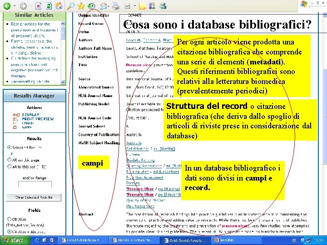Click the Edit with Word icon
327x245 pixels.
pyautogui.click(x=127, y=6)
